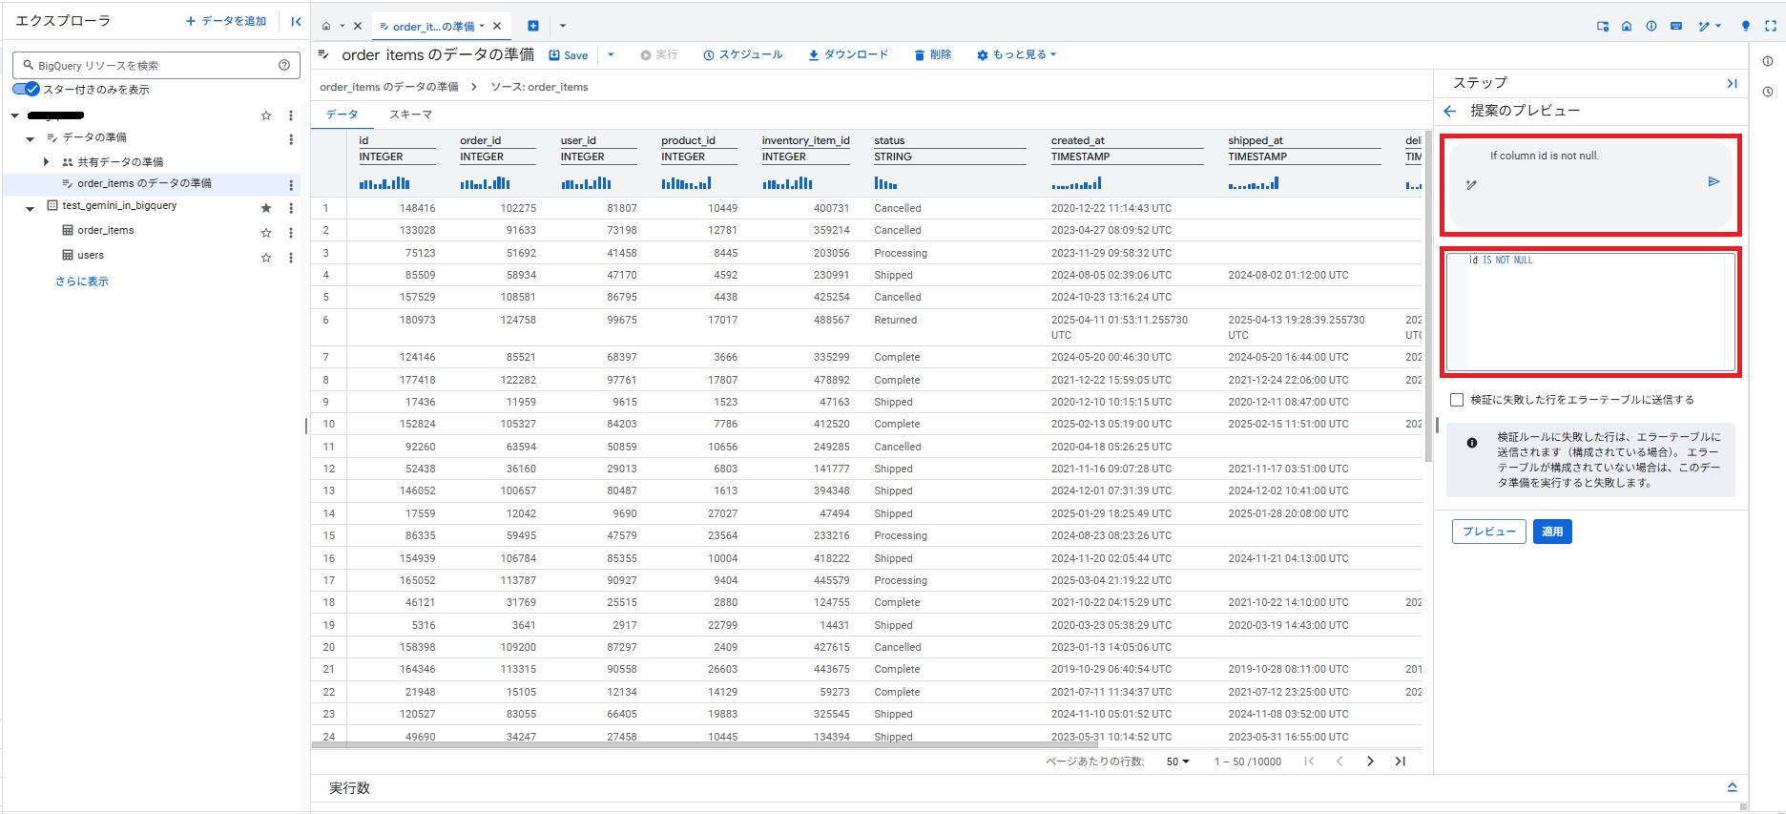The height and width of the screenshot is (814, 1786).
Task: Jump to the last page of results
Action: pyautogui.click(x=1400, y=762)
